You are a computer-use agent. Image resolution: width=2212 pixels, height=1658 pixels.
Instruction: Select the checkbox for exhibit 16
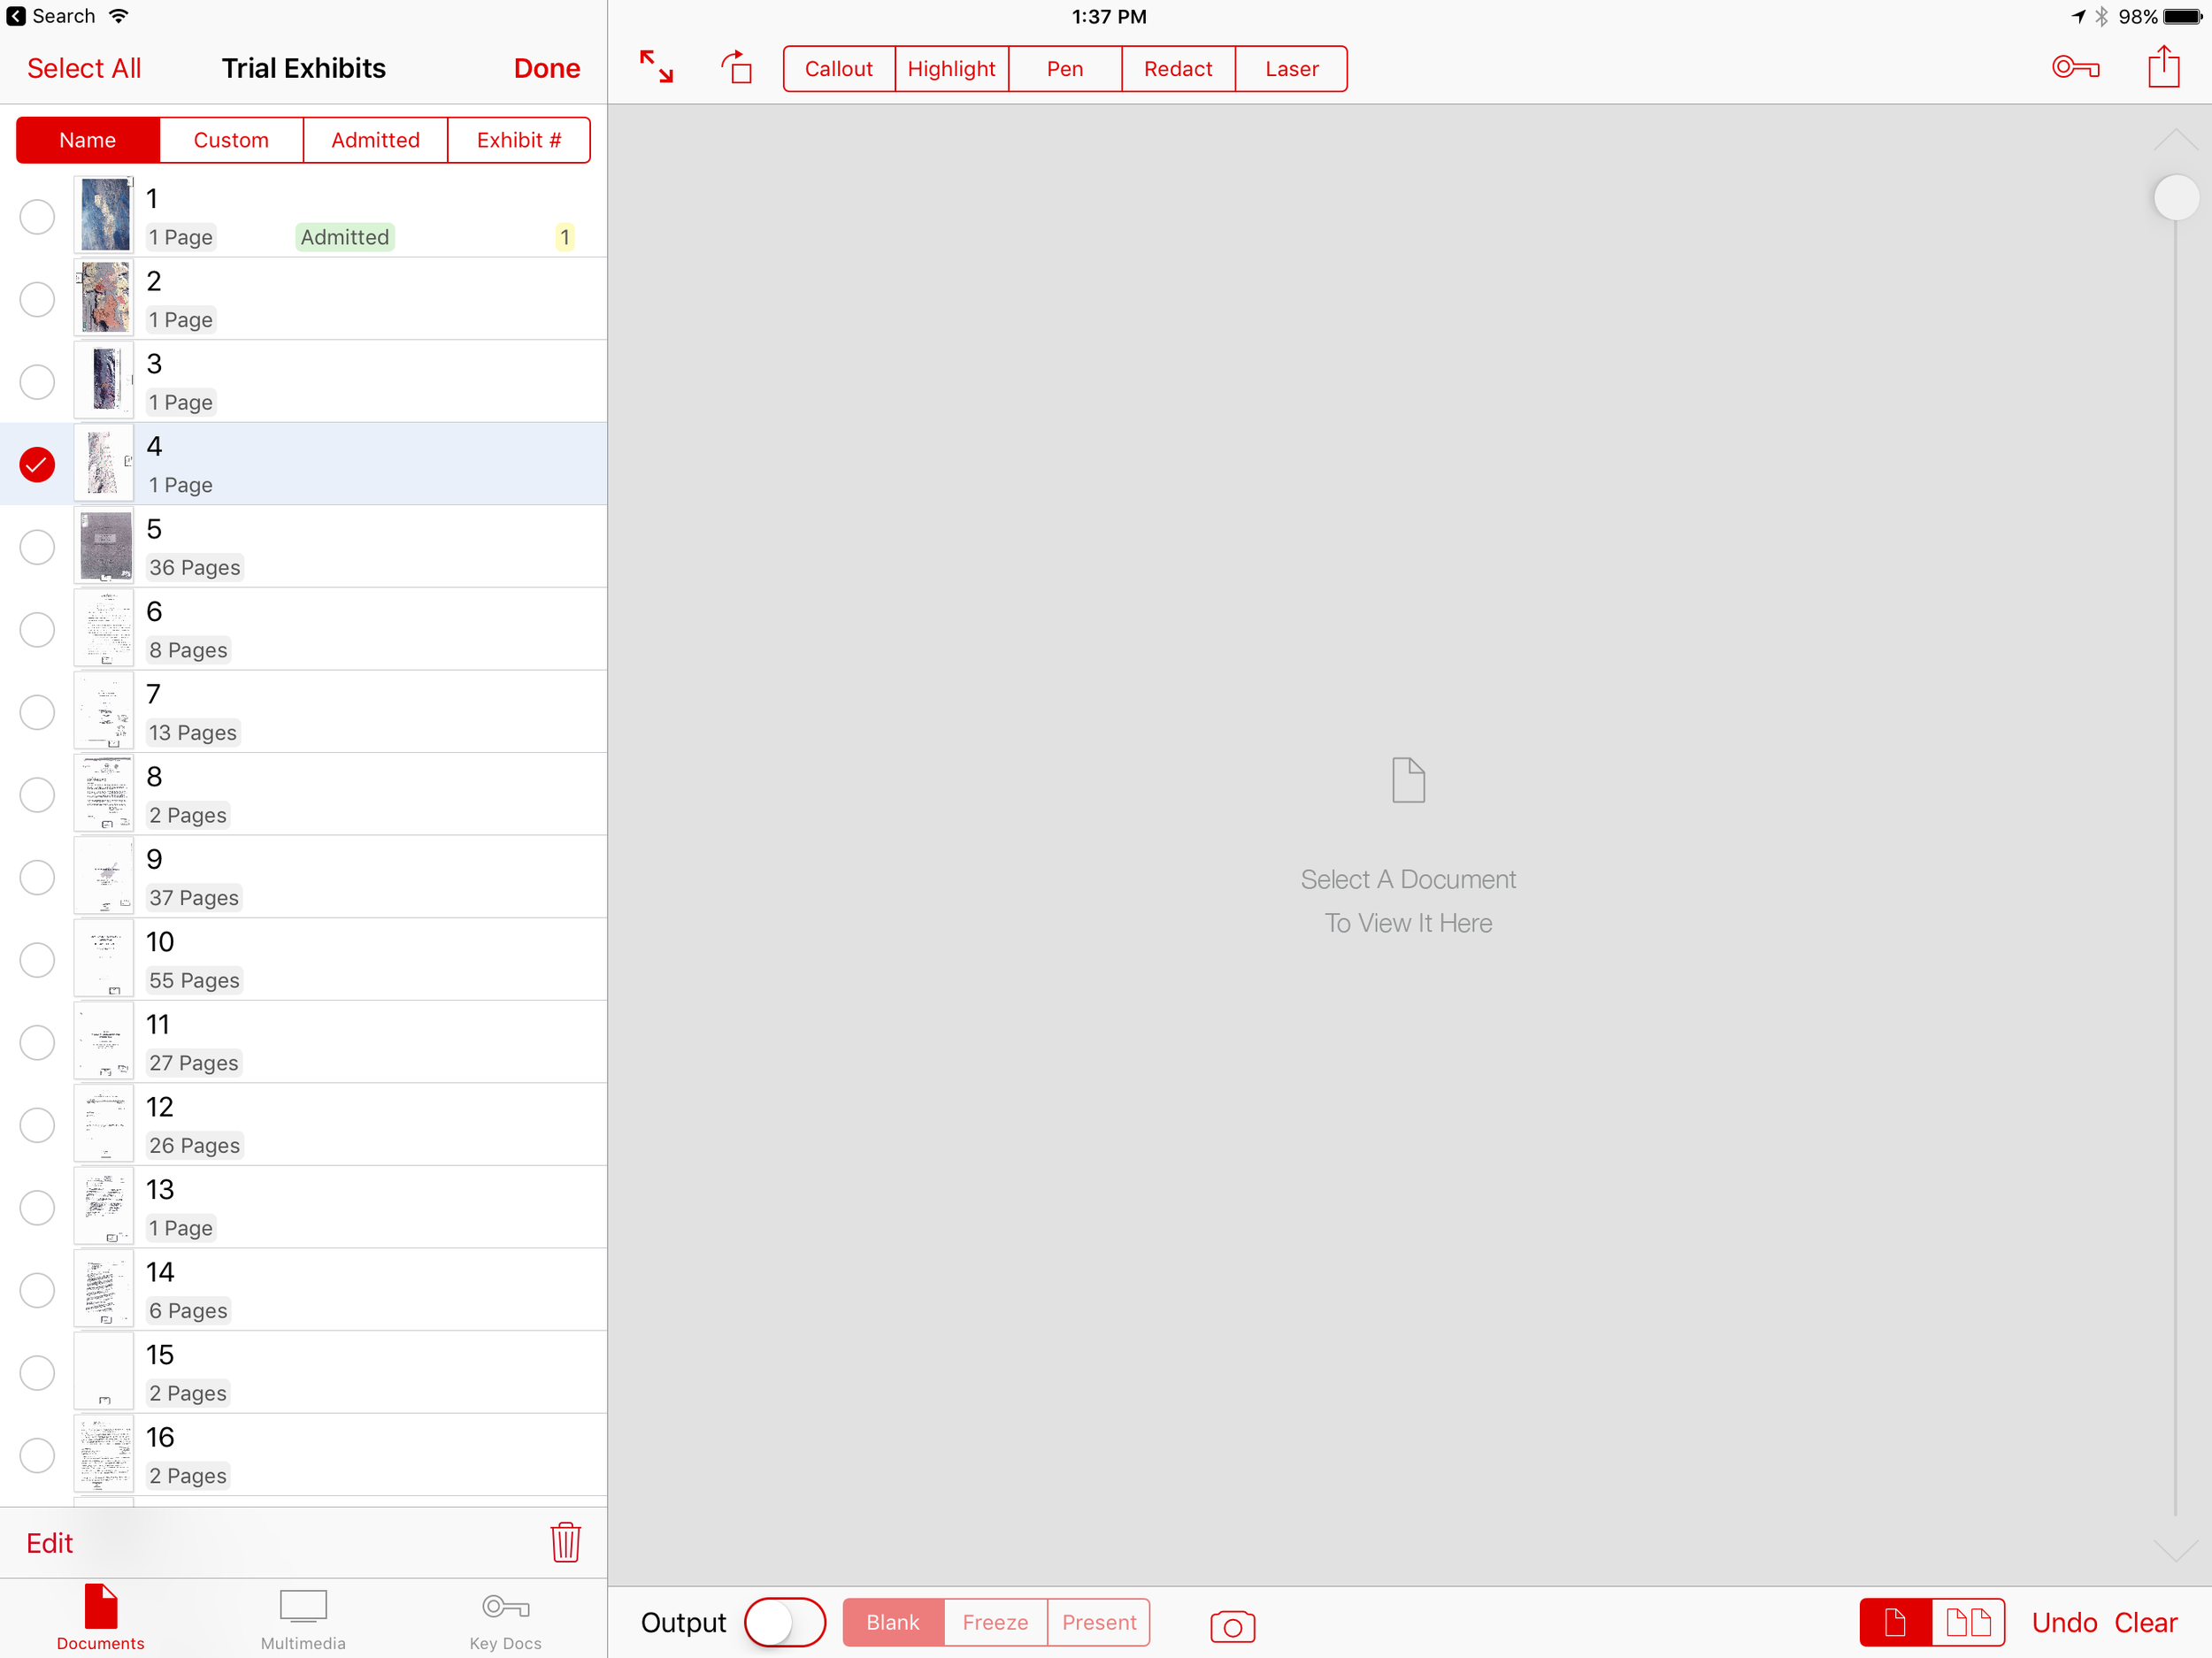37,1455
